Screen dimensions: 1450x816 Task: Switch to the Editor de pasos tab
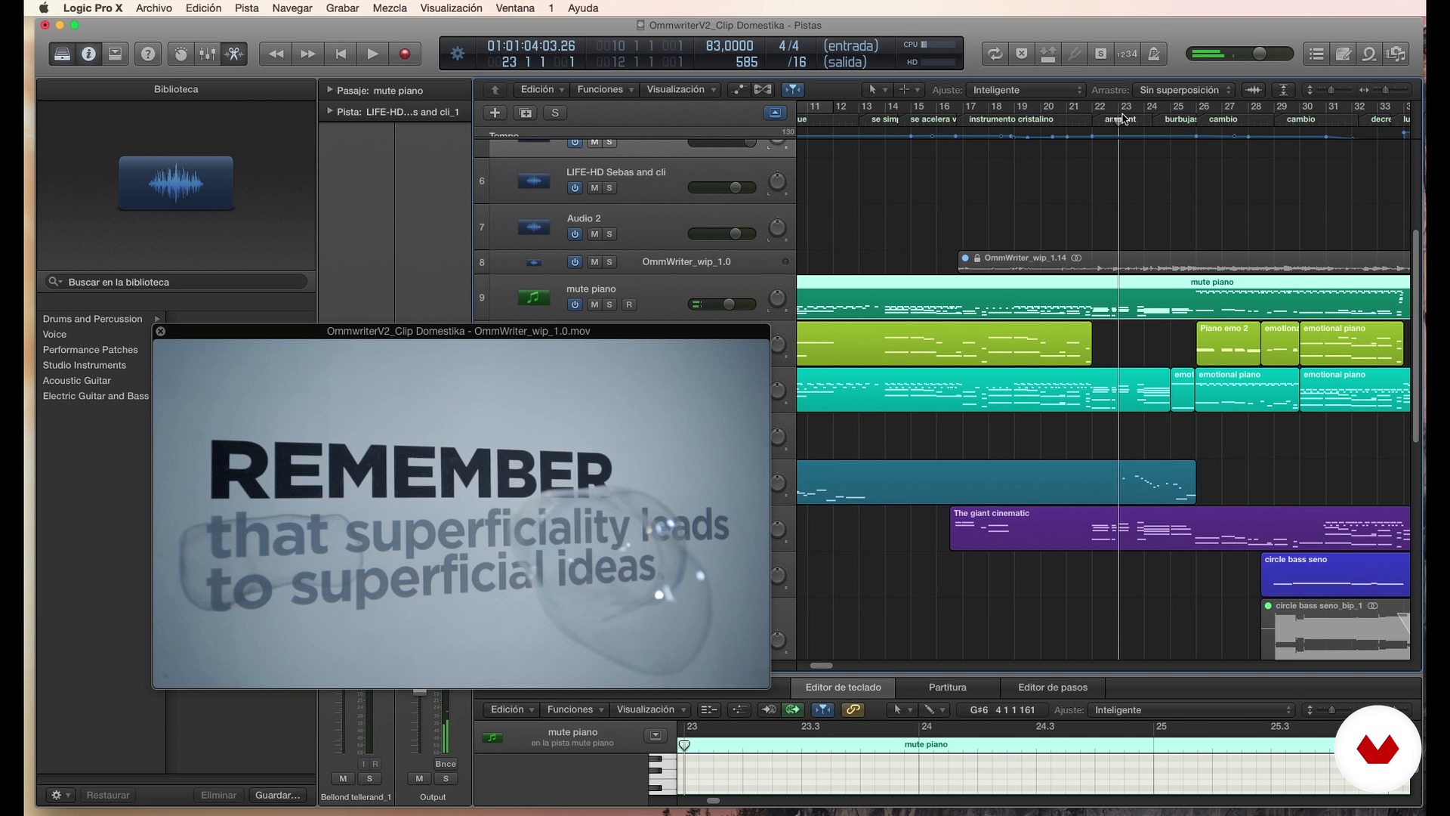[x=1053, y=688]
